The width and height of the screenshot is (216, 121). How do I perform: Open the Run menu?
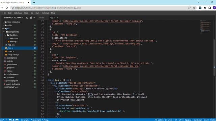(37, 13)
